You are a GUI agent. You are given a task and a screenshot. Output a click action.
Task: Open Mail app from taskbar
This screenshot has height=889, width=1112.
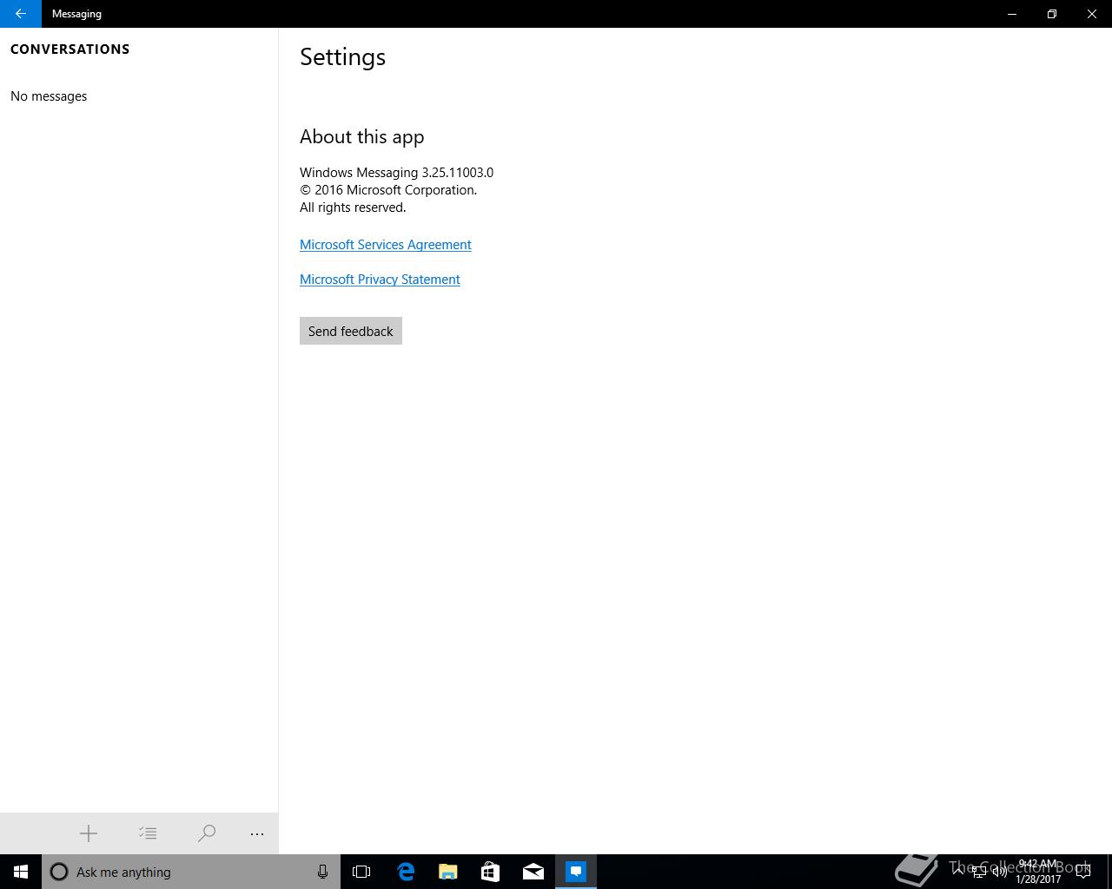coord(533,872)
